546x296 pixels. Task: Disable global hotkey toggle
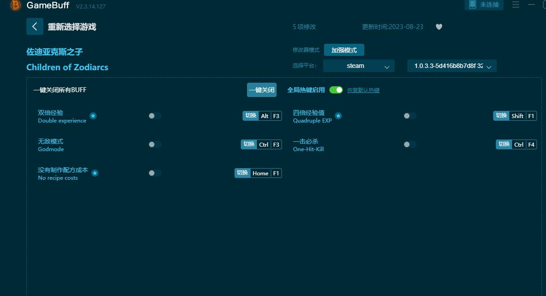(336, 90)
